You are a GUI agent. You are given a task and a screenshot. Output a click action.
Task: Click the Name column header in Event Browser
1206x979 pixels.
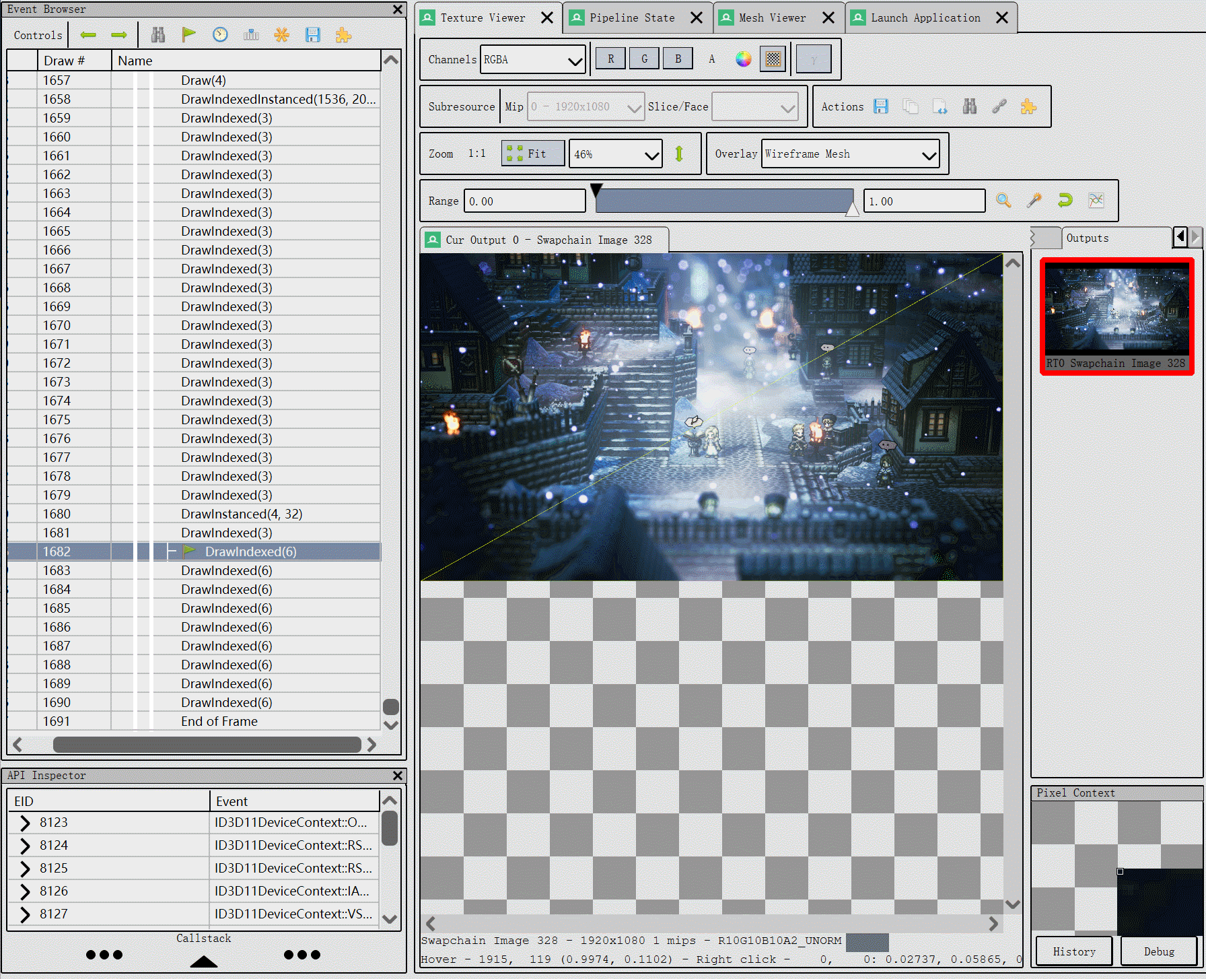click(x=246, y=61)
